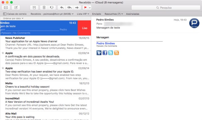The image size is (202, 120).
Task: Reply to the message
Action: 61,8
